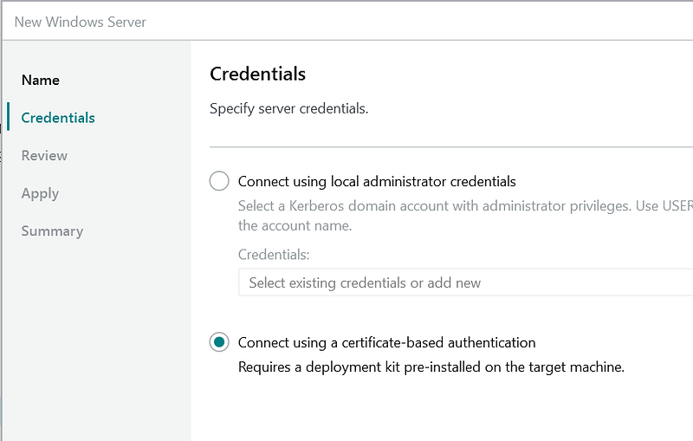Select the certificate-based authentication radio button
Image resolution: width=693 pixels, height=441 pixels.
220,342
